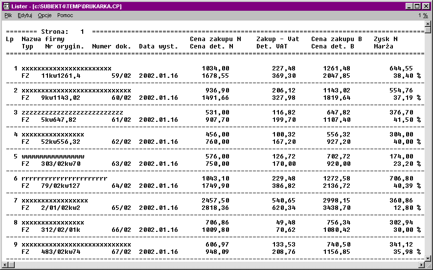This screenshot has height=270, width=433.
Task: Click document number '59/02'
Action: [121, 76]
